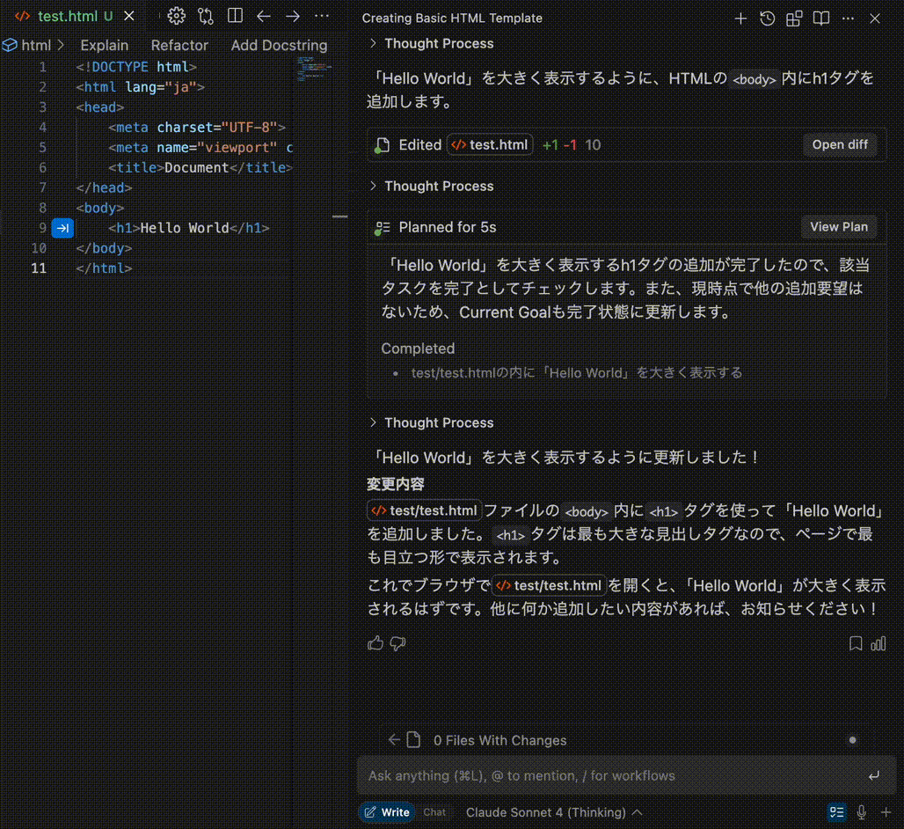The image size is (904, 829).
Task: Click the Explain code lens action
Action: 105,45
